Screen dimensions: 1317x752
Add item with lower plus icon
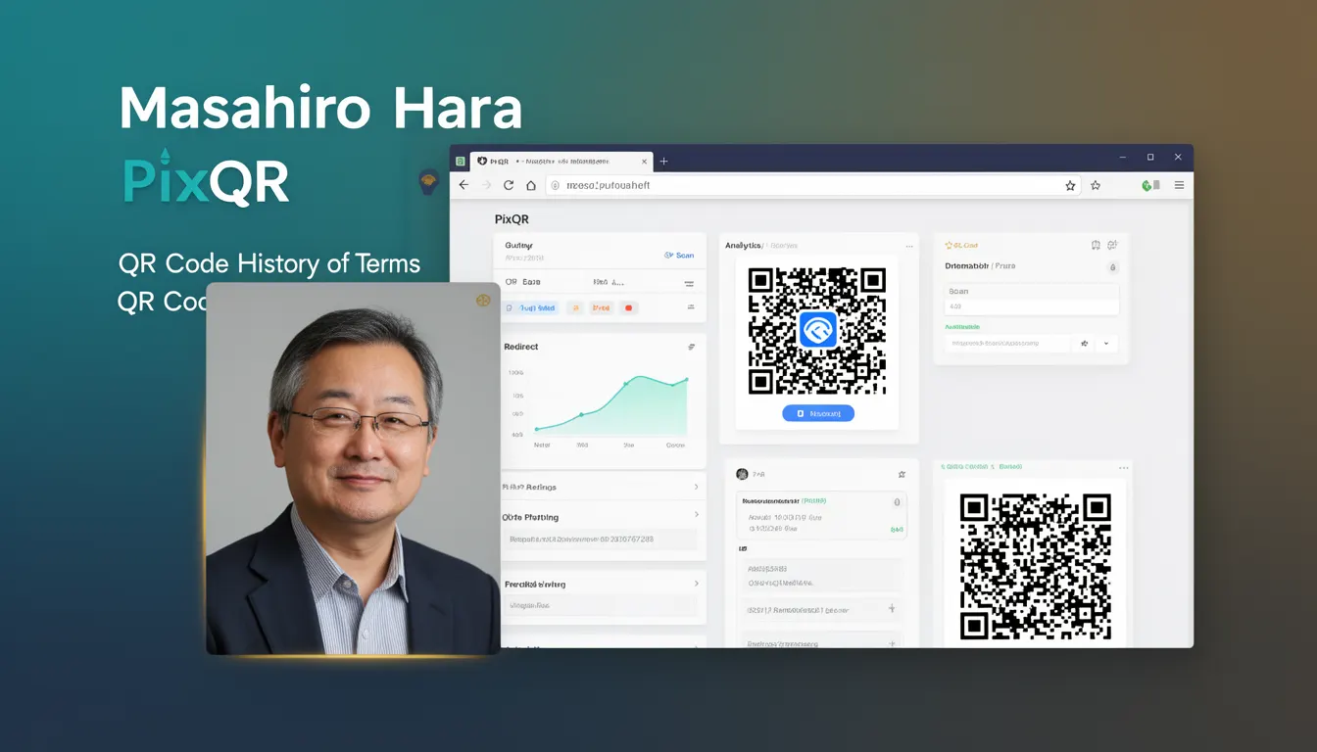pyautogui.click(x=892, y=644)
